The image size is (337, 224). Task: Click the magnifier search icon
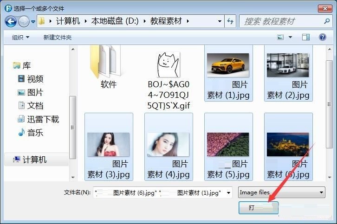(327, 21)
